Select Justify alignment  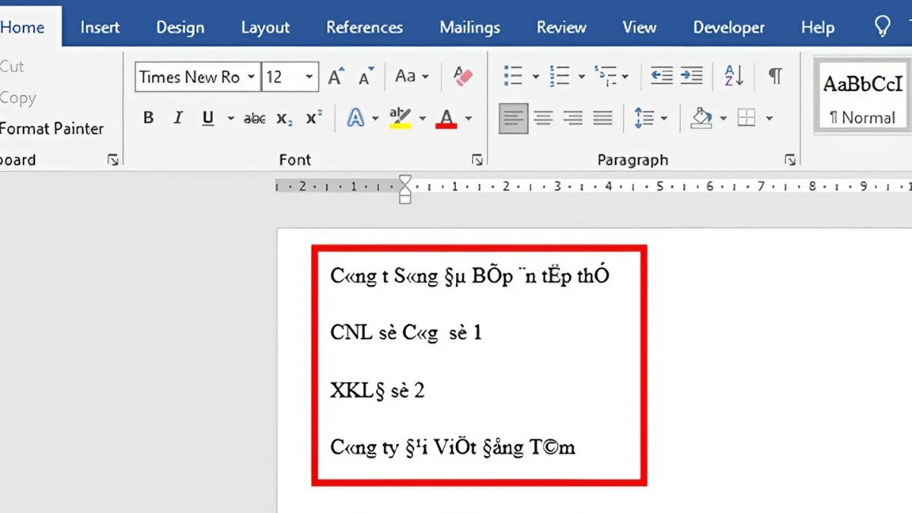(x=603, y=118)
